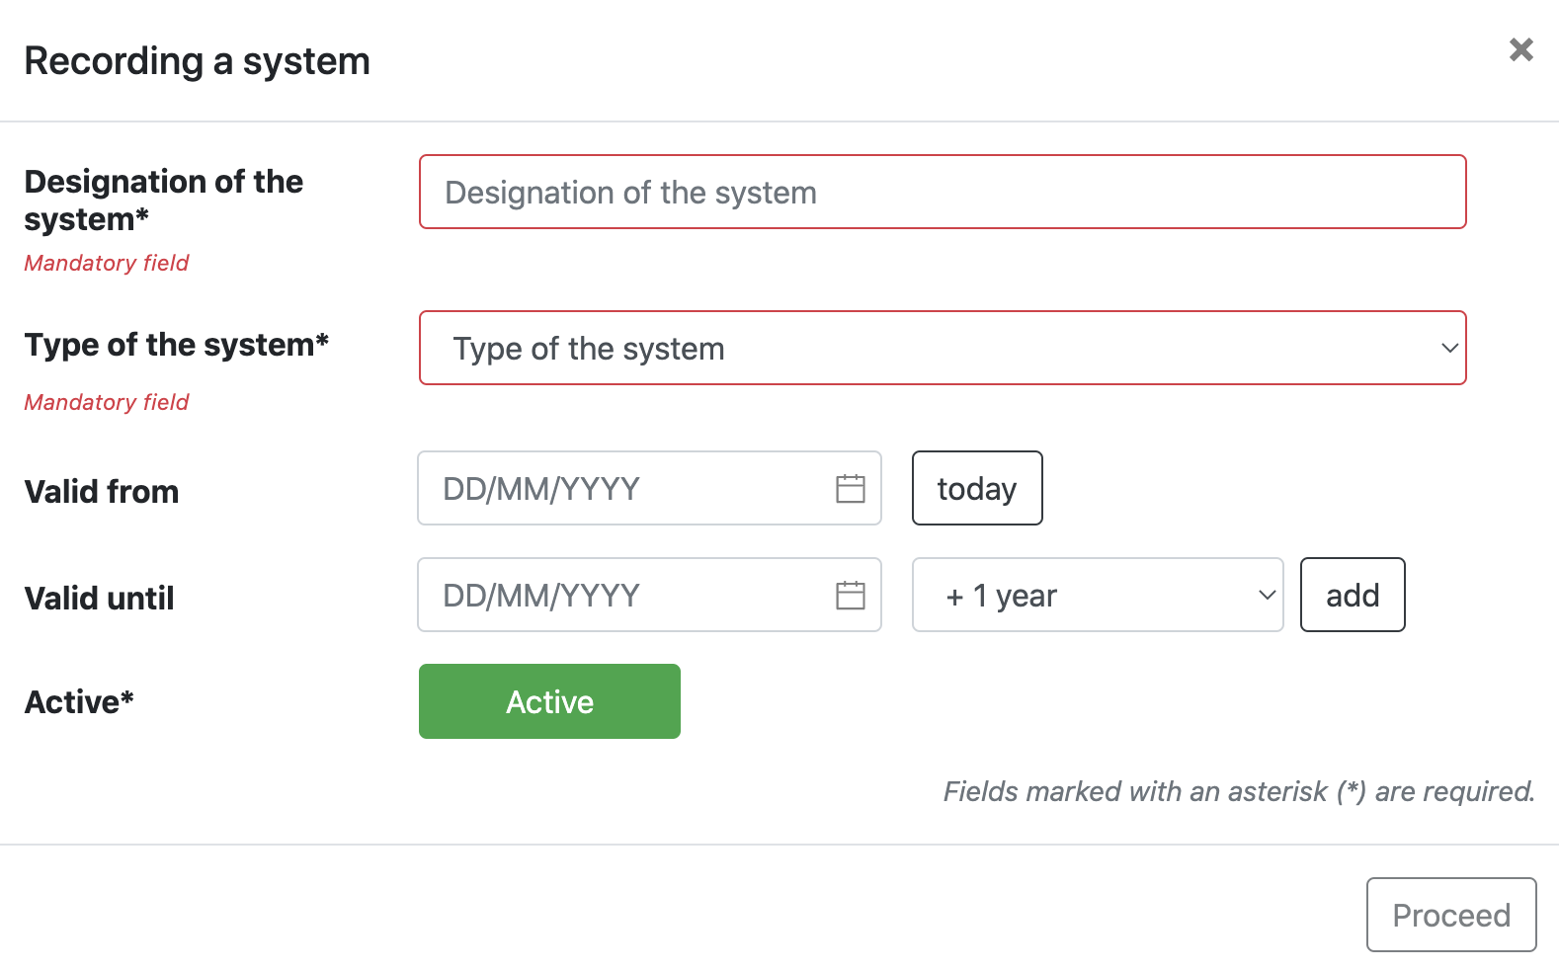Expand the Type of the system dropdown
This screenshot has height=970, width=1559.
click(943, 348)
